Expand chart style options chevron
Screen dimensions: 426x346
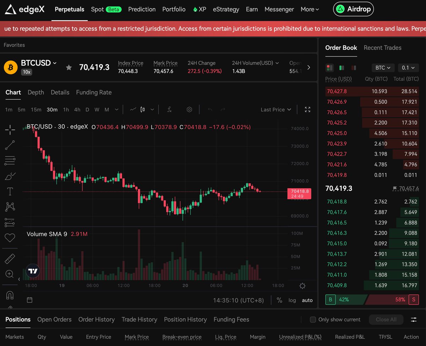[152, 109]
